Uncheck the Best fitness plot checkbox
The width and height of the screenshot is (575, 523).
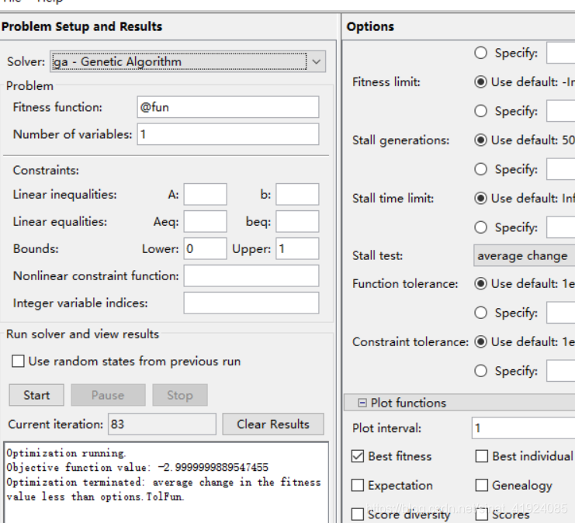point(358,456)
